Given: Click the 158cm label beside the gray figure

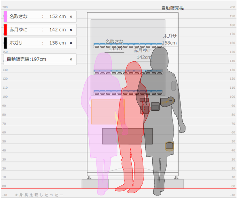Looking at the screenshot, I should [x=169, y=43].
